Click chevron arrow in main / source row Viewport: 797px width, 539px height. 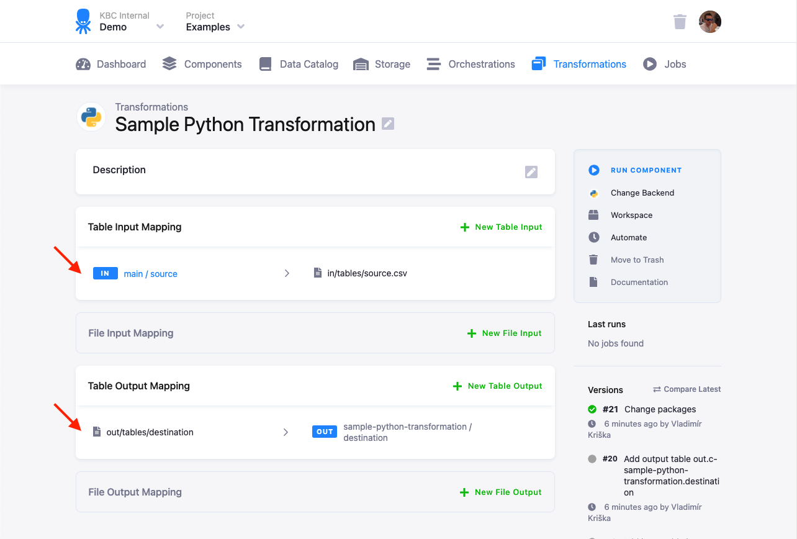pos(287,273)
